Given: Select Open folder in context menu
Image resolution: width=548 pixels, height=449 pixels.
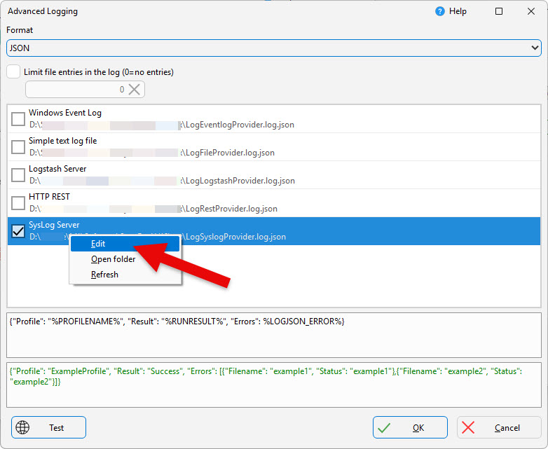Looking at the screenshot, I should point(113,259).
